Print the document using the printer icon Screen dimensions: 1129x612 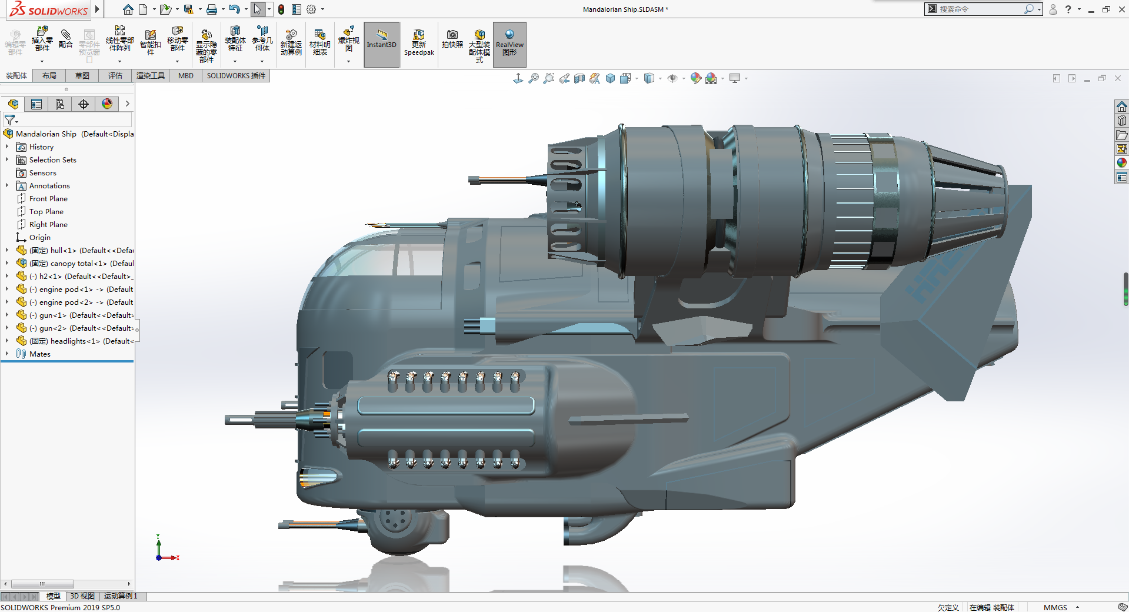212,9
